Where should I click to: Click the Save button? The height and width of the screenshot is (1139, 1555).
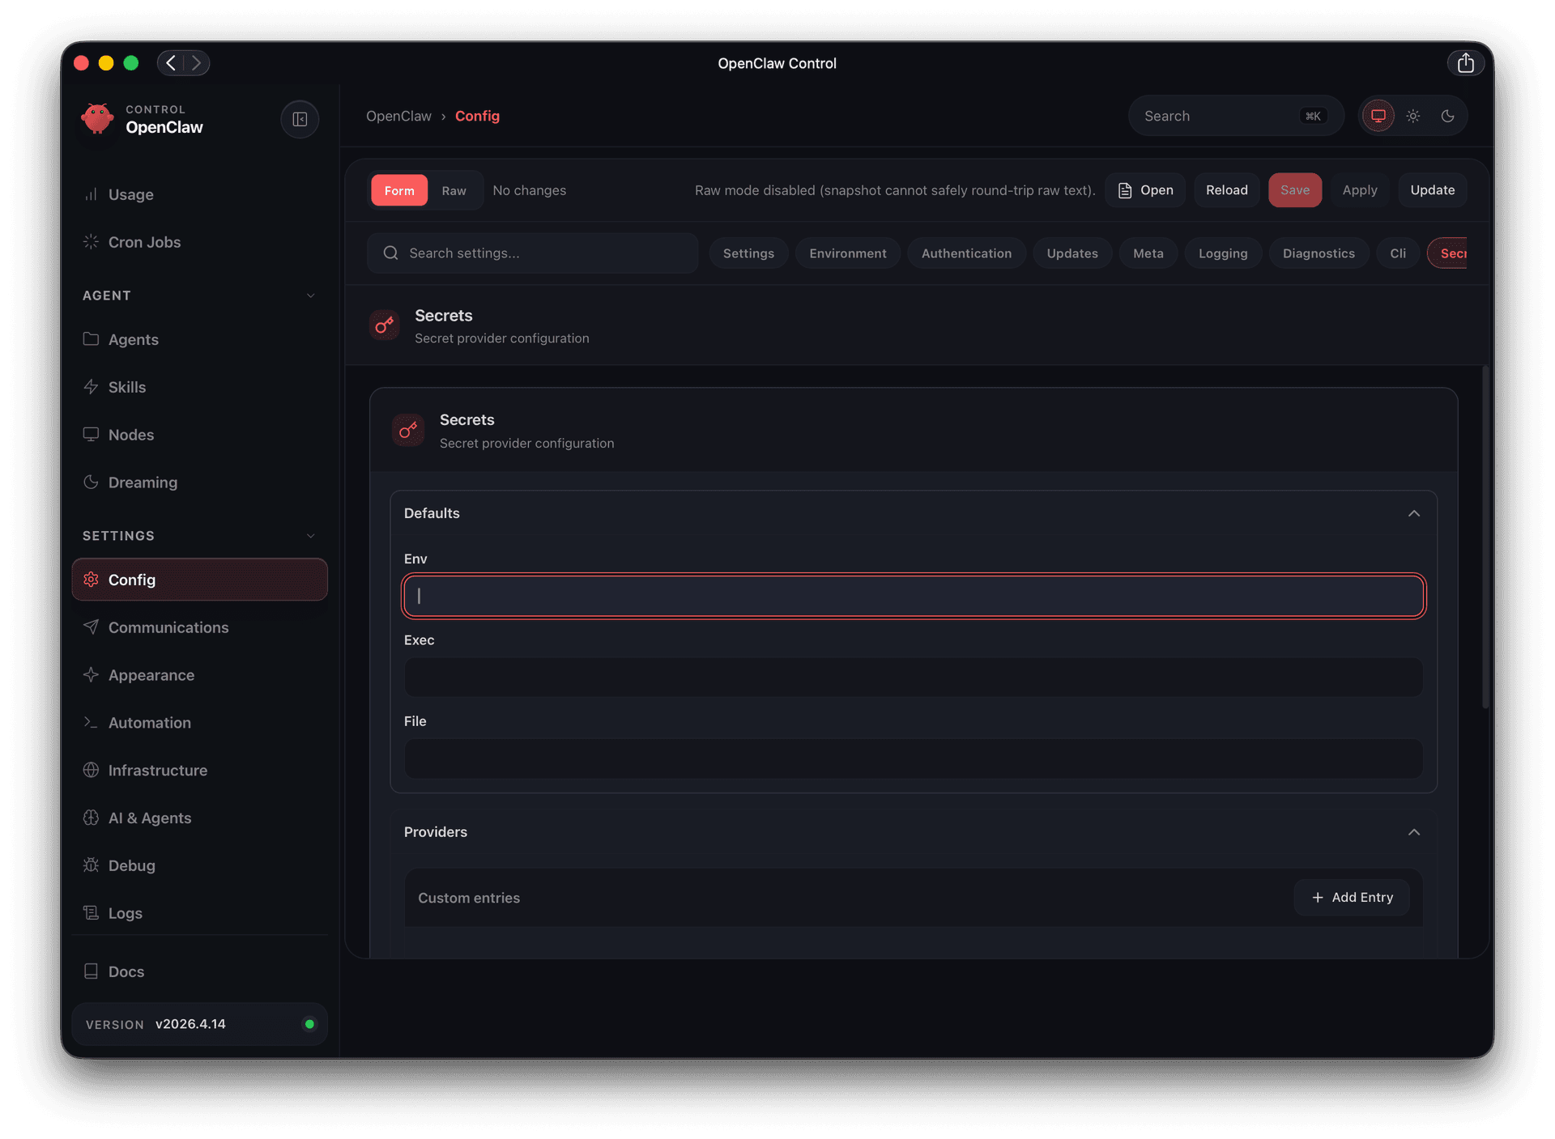click(x=1295, y=190)
